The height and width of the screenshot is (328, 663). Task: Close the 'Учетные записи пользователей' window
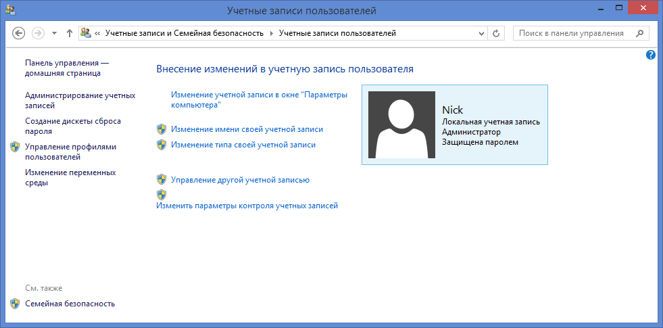pyautogui.click(x=643, y=7)
